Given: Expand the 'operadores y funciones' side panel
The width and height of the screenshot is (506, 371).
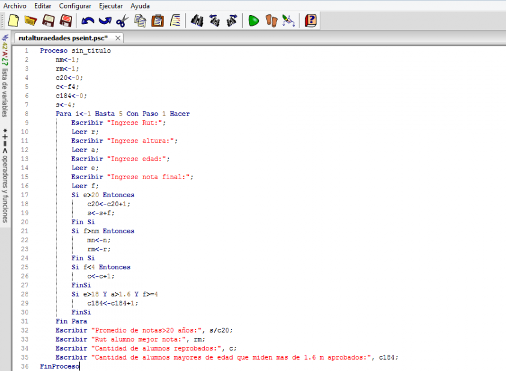Looking at the screenshot, I should [x=5, y=176].
